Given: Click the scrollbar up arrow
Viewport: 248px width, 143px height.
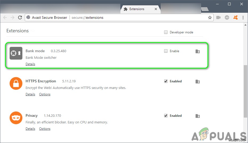Looking at the screenshot, I should [245, 25].
